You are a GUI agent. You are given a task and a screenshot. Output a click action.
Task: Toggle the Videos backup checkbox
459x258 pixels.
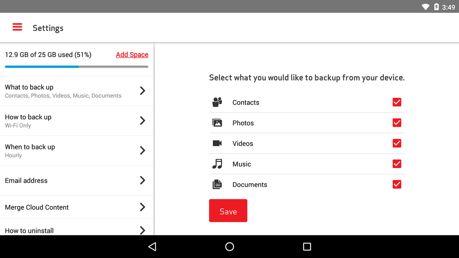pyautogui.click(x=397, y=143)
